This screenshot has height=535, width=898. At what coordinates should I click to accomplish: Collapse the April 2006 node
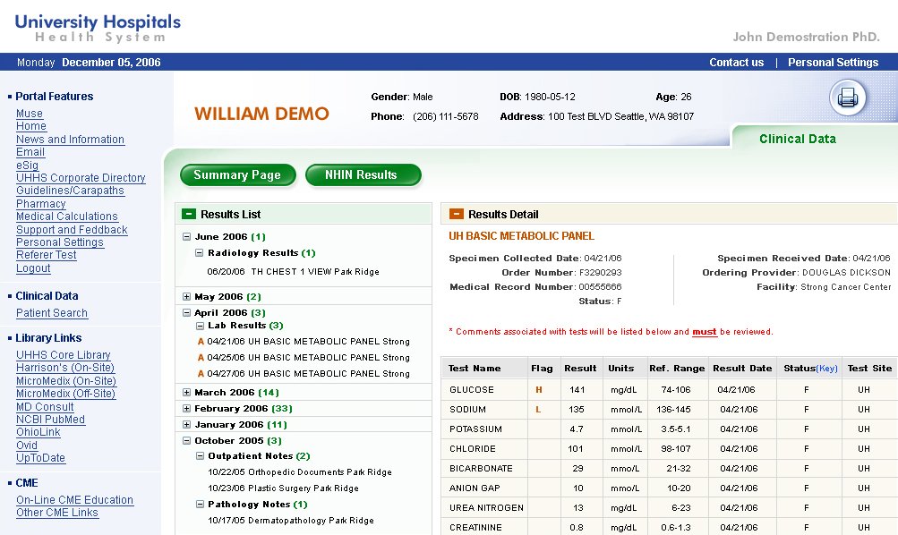pyautogui.click(x=187, y=312)
